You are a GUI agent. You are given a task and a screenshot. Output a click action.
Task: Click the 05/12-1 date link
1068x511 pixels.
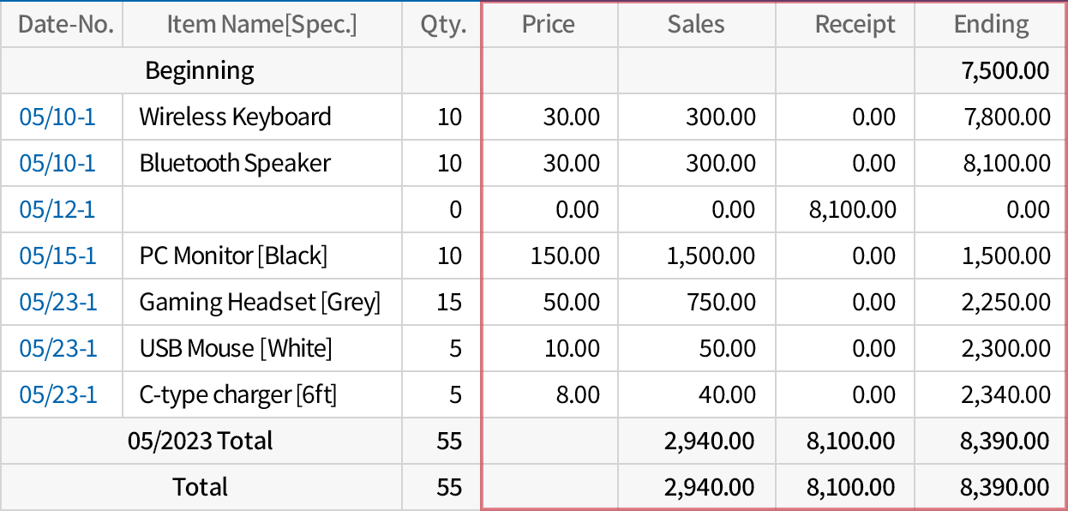point(57,209)
